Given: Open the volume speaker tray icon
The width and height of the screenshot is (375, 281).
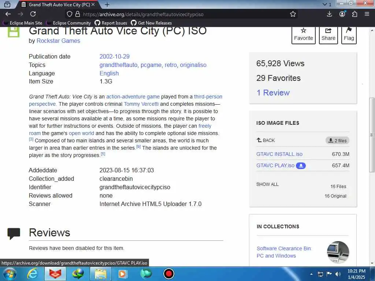Looking at the screenshot, I should pyautogui.click(x=338, y=274).
